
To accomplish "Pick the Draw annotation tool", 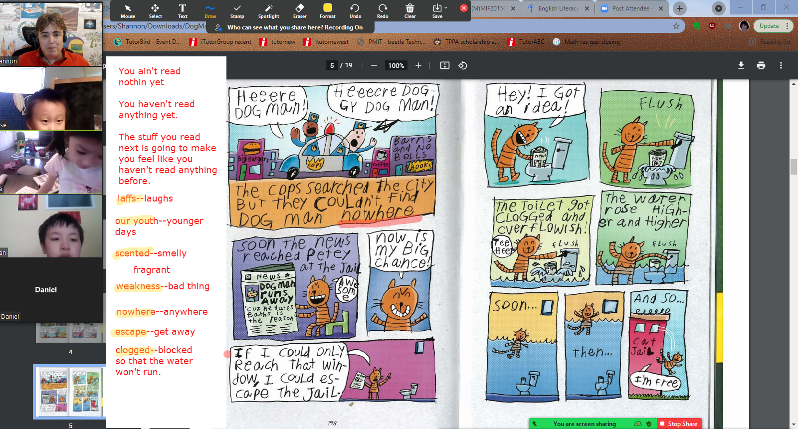I will coord(210,11).
